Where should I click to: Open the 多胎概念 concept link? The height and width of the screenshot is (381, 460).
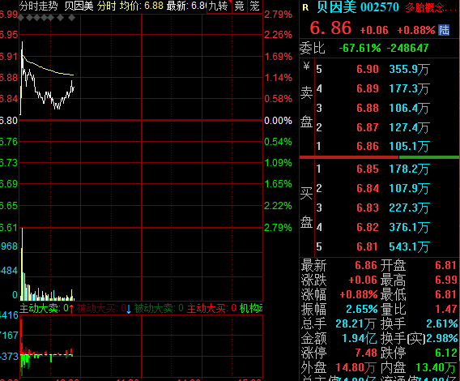(430, 7)
